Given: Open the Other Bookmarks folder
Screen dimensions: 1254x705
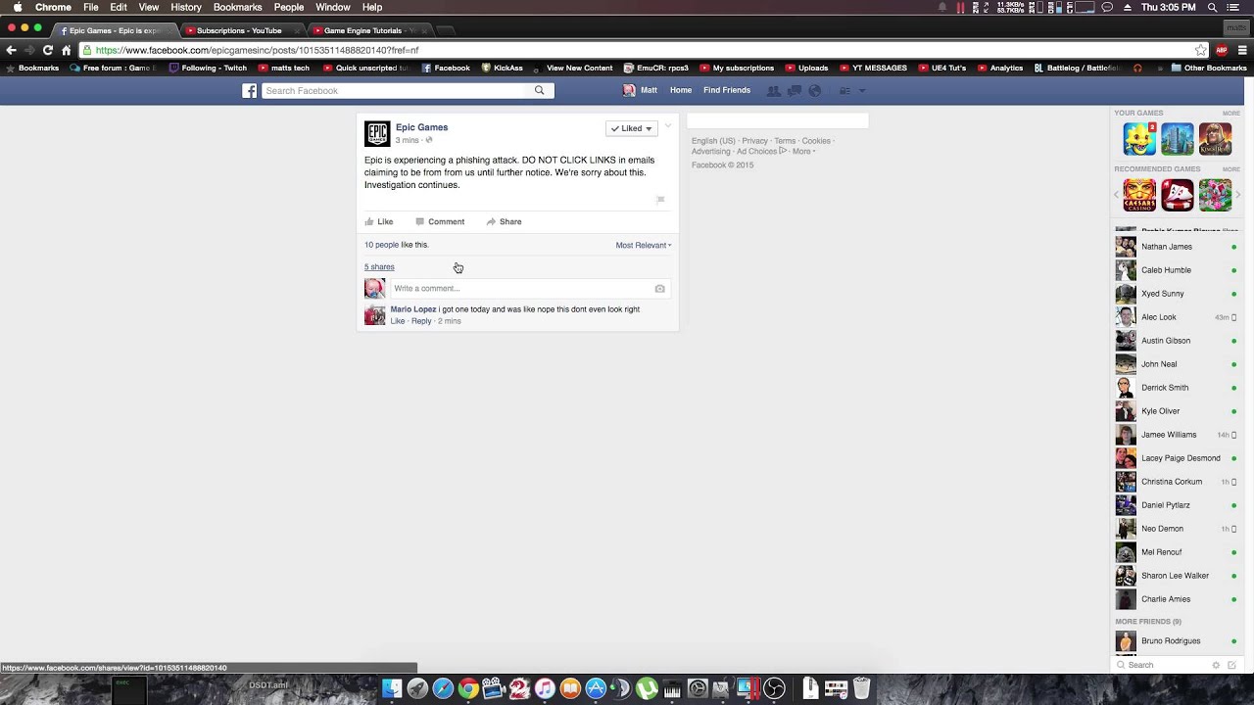Looking at the screenshot, I should tap(1209, 68).
